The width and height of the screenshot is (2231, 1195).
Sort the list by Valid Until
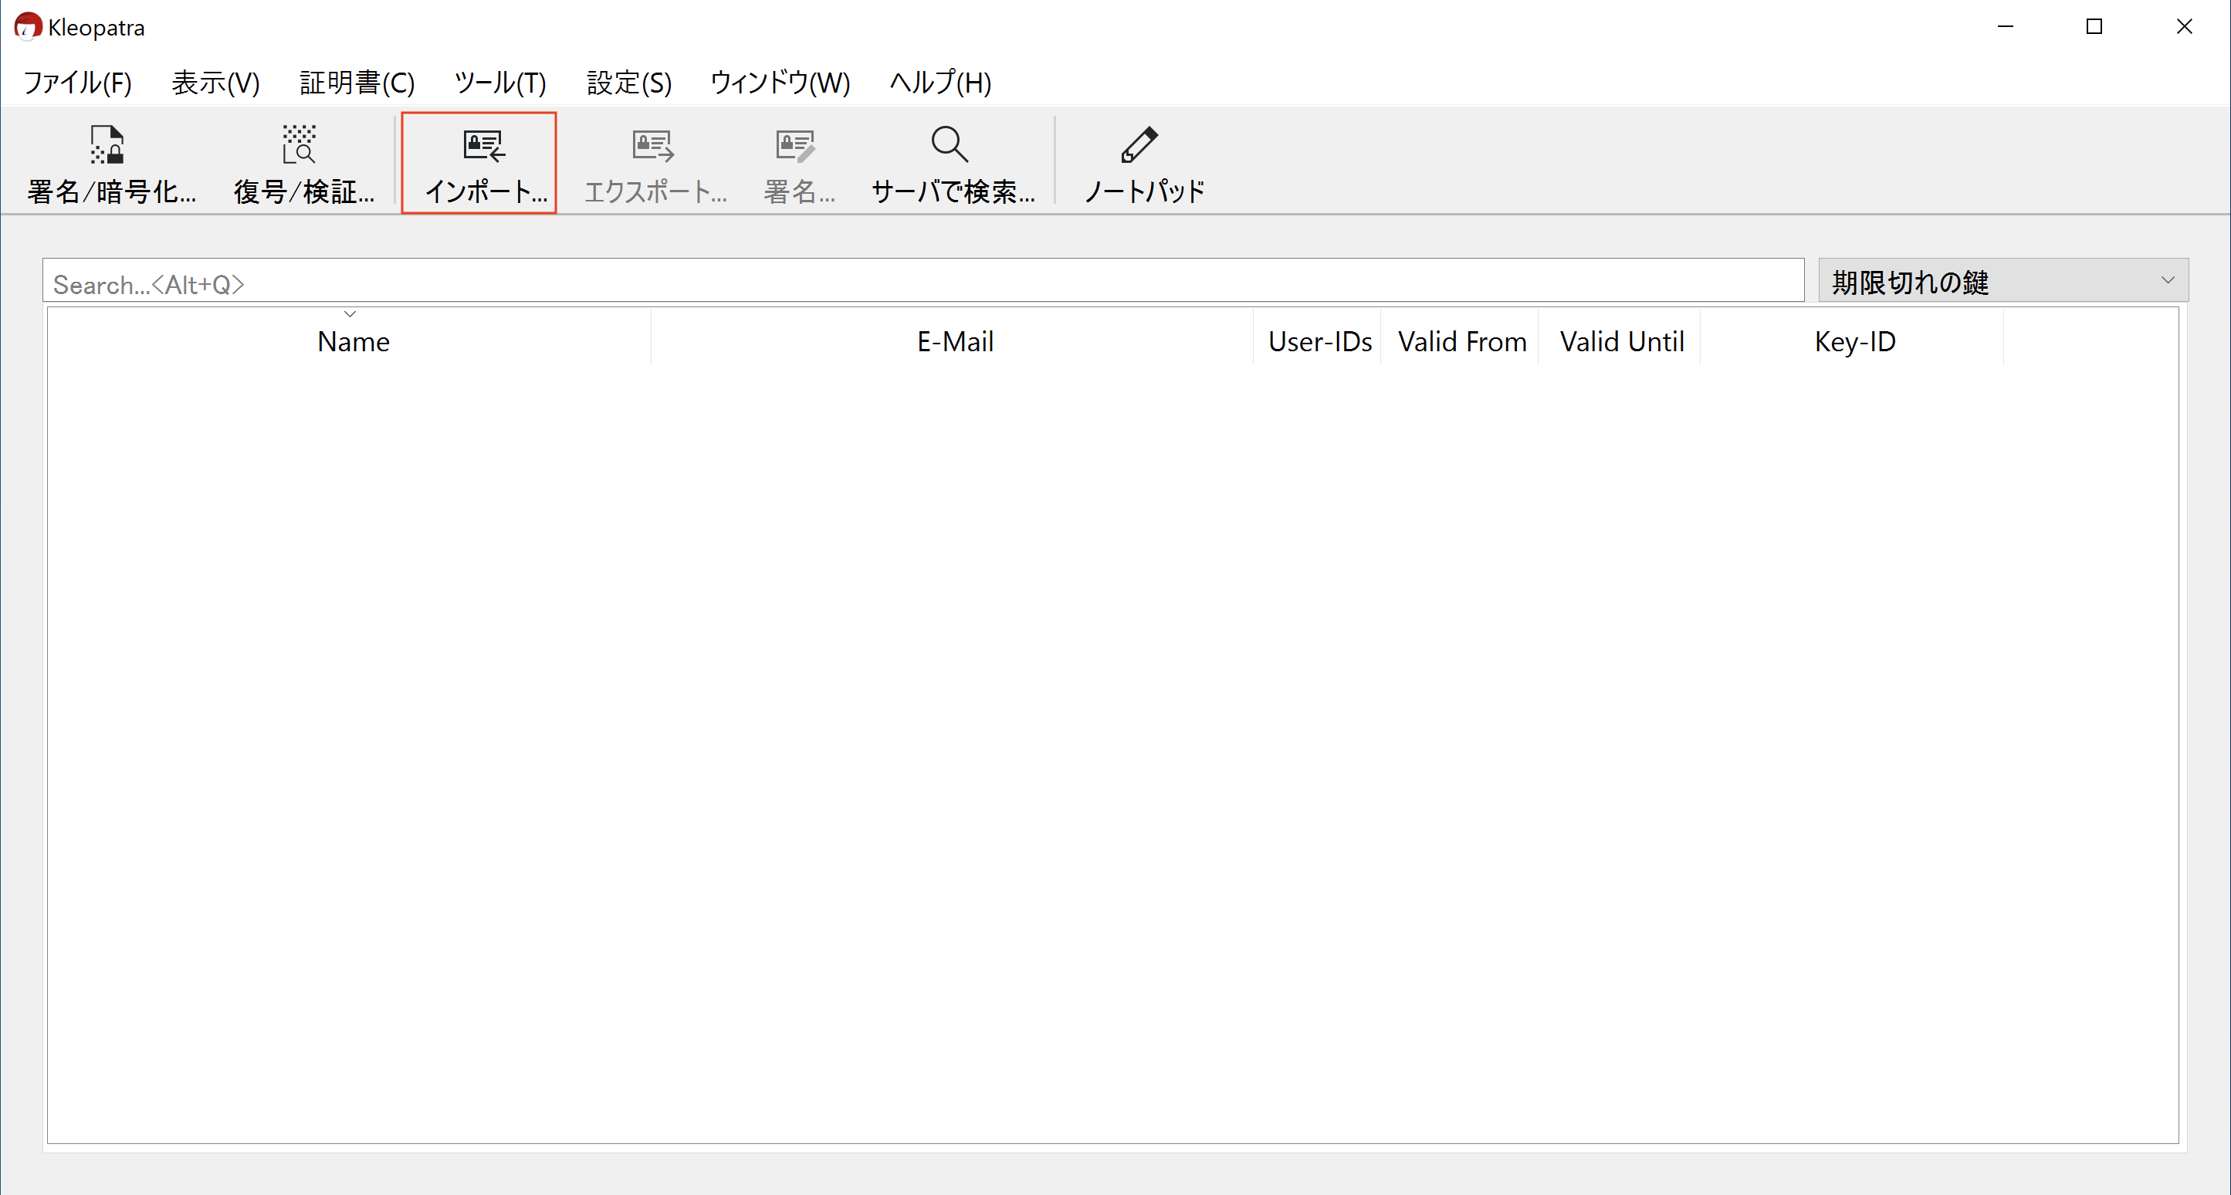pyautogui.click(x=1621, y=341)
